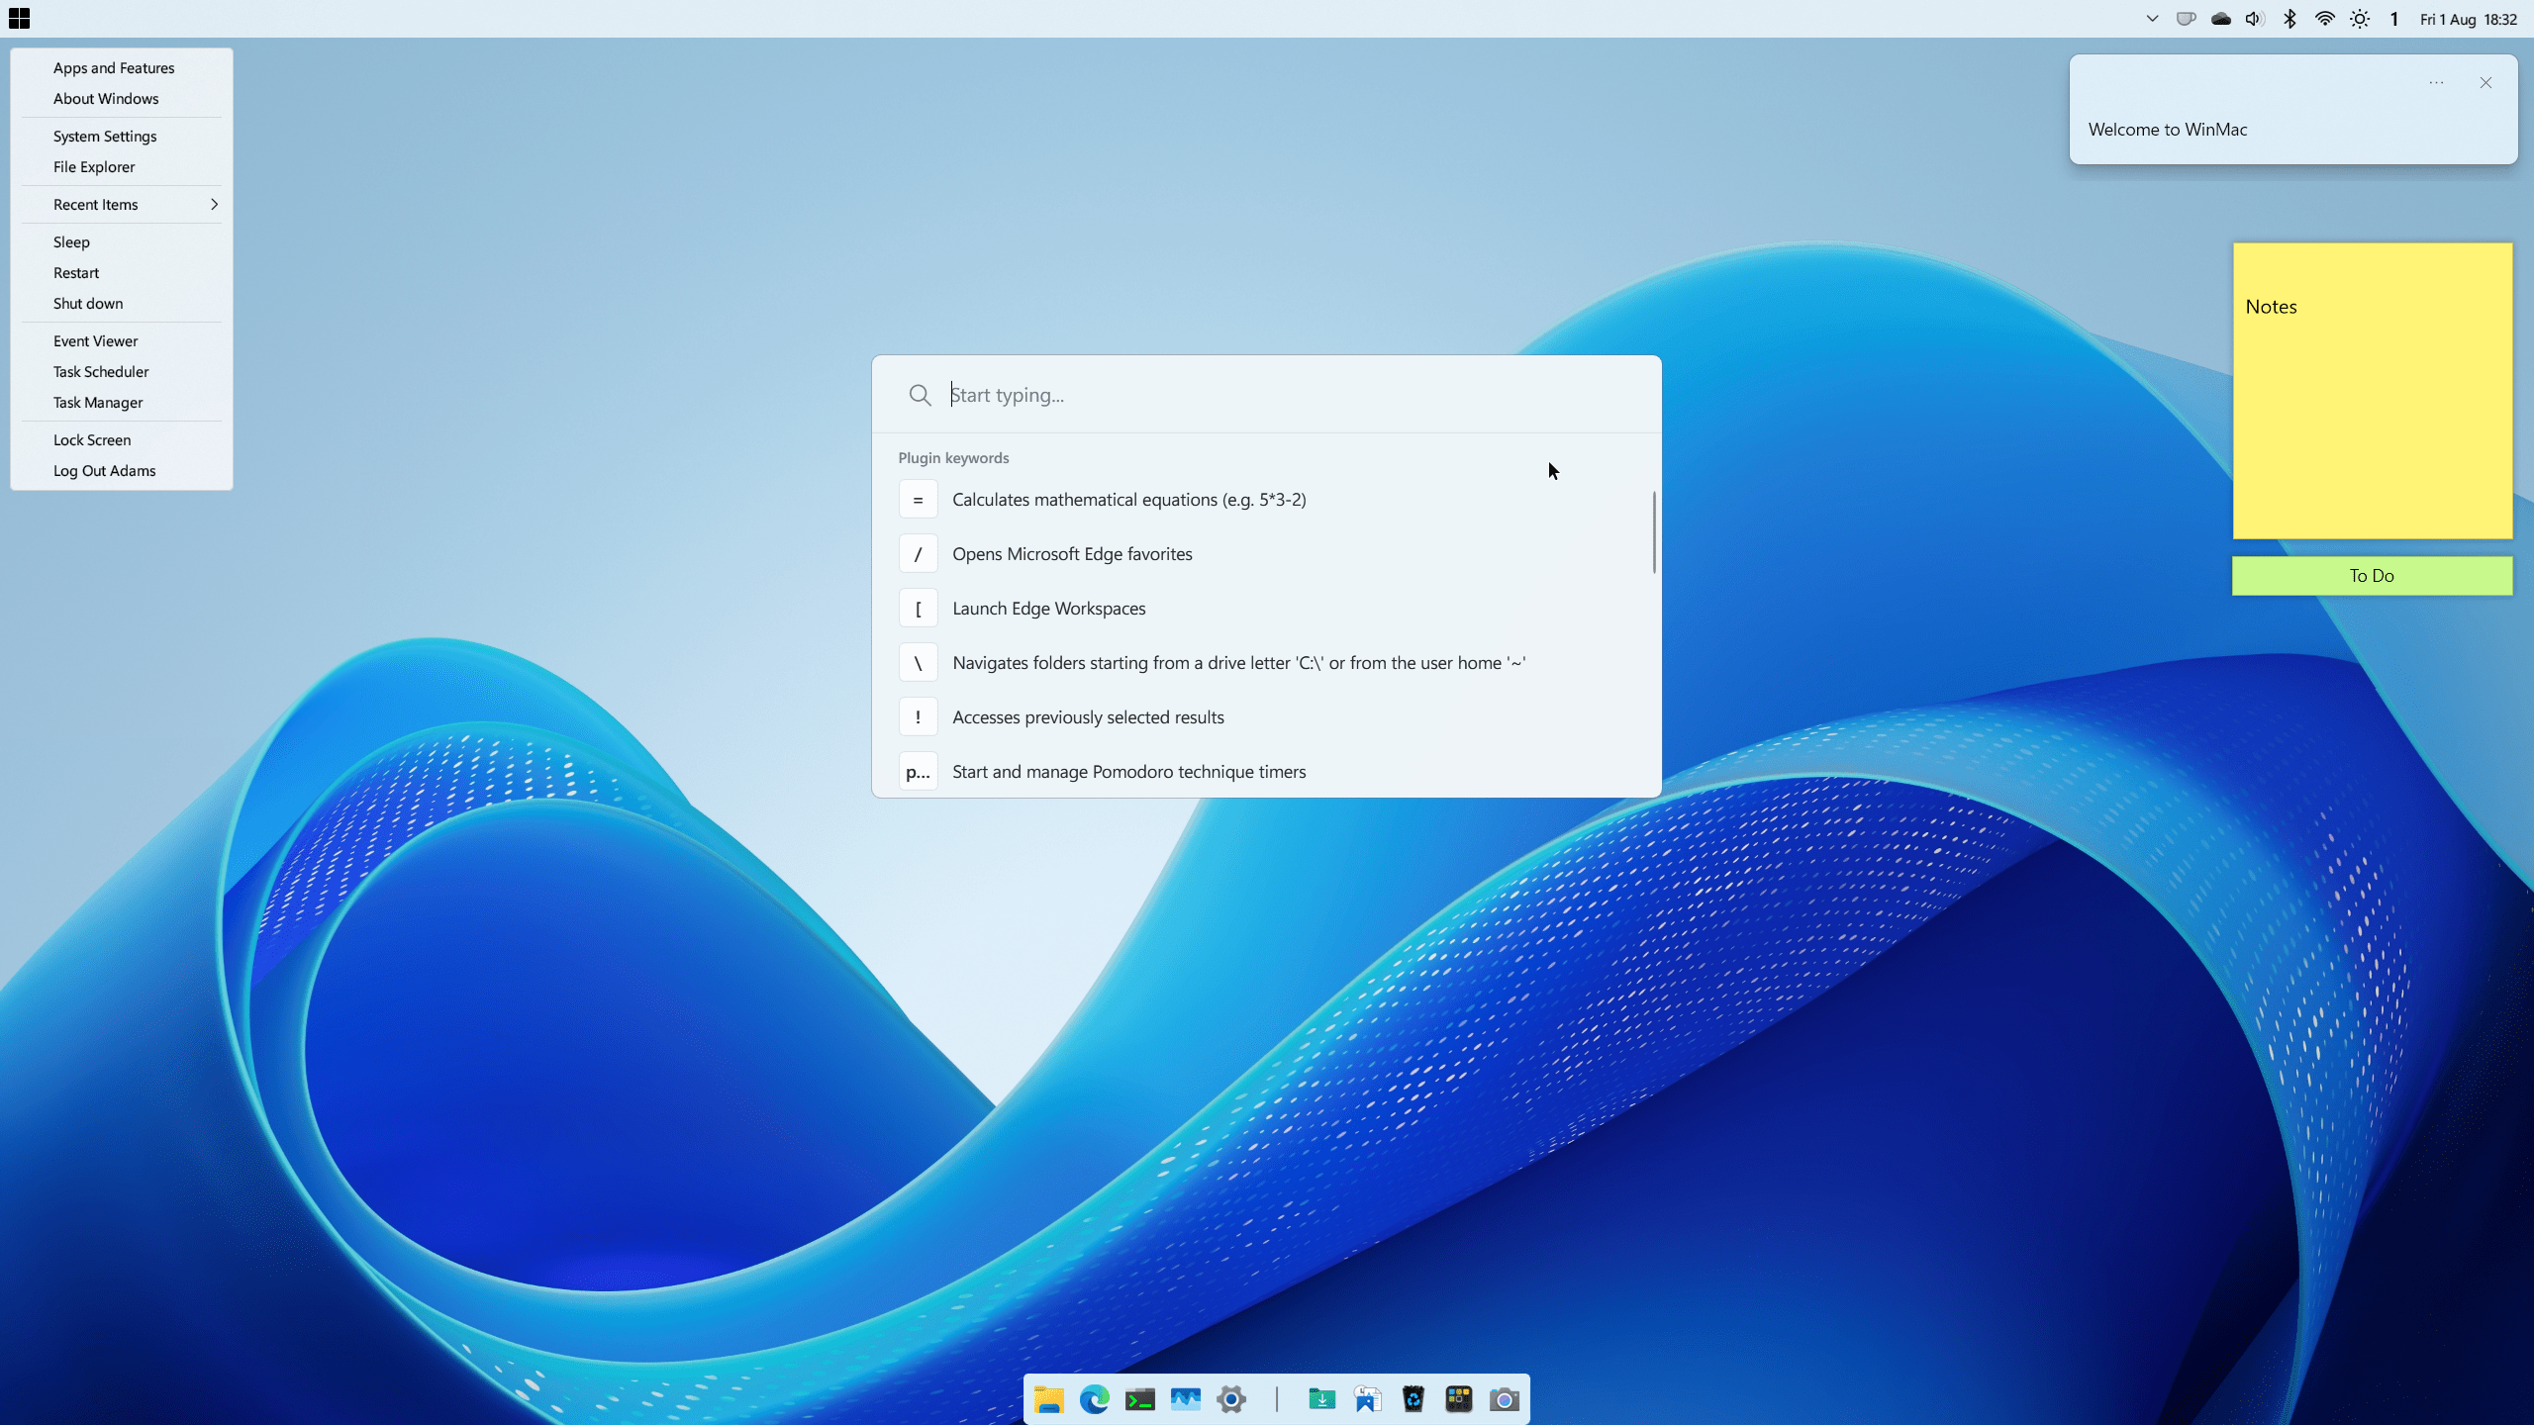Expand the Recent Items submenu arrow
This screenshot has width=2534, height=1425.
tap(214, 204)
